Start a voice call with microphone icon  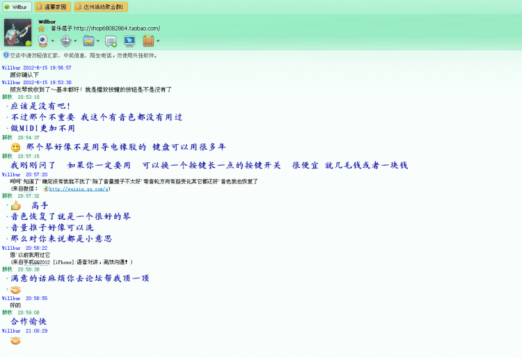66,41
